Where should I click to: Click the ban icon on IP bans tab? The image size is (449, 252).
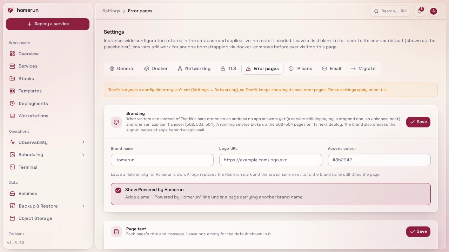pos(291,69)
